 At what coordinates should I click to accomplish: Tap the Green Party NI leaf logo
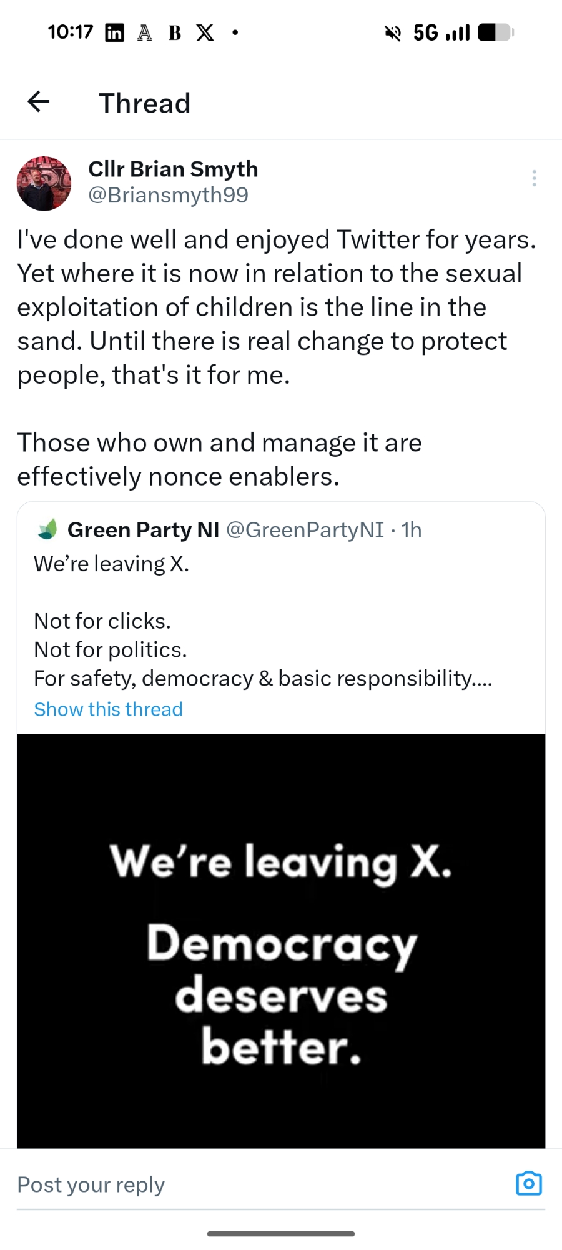point(48,529)
